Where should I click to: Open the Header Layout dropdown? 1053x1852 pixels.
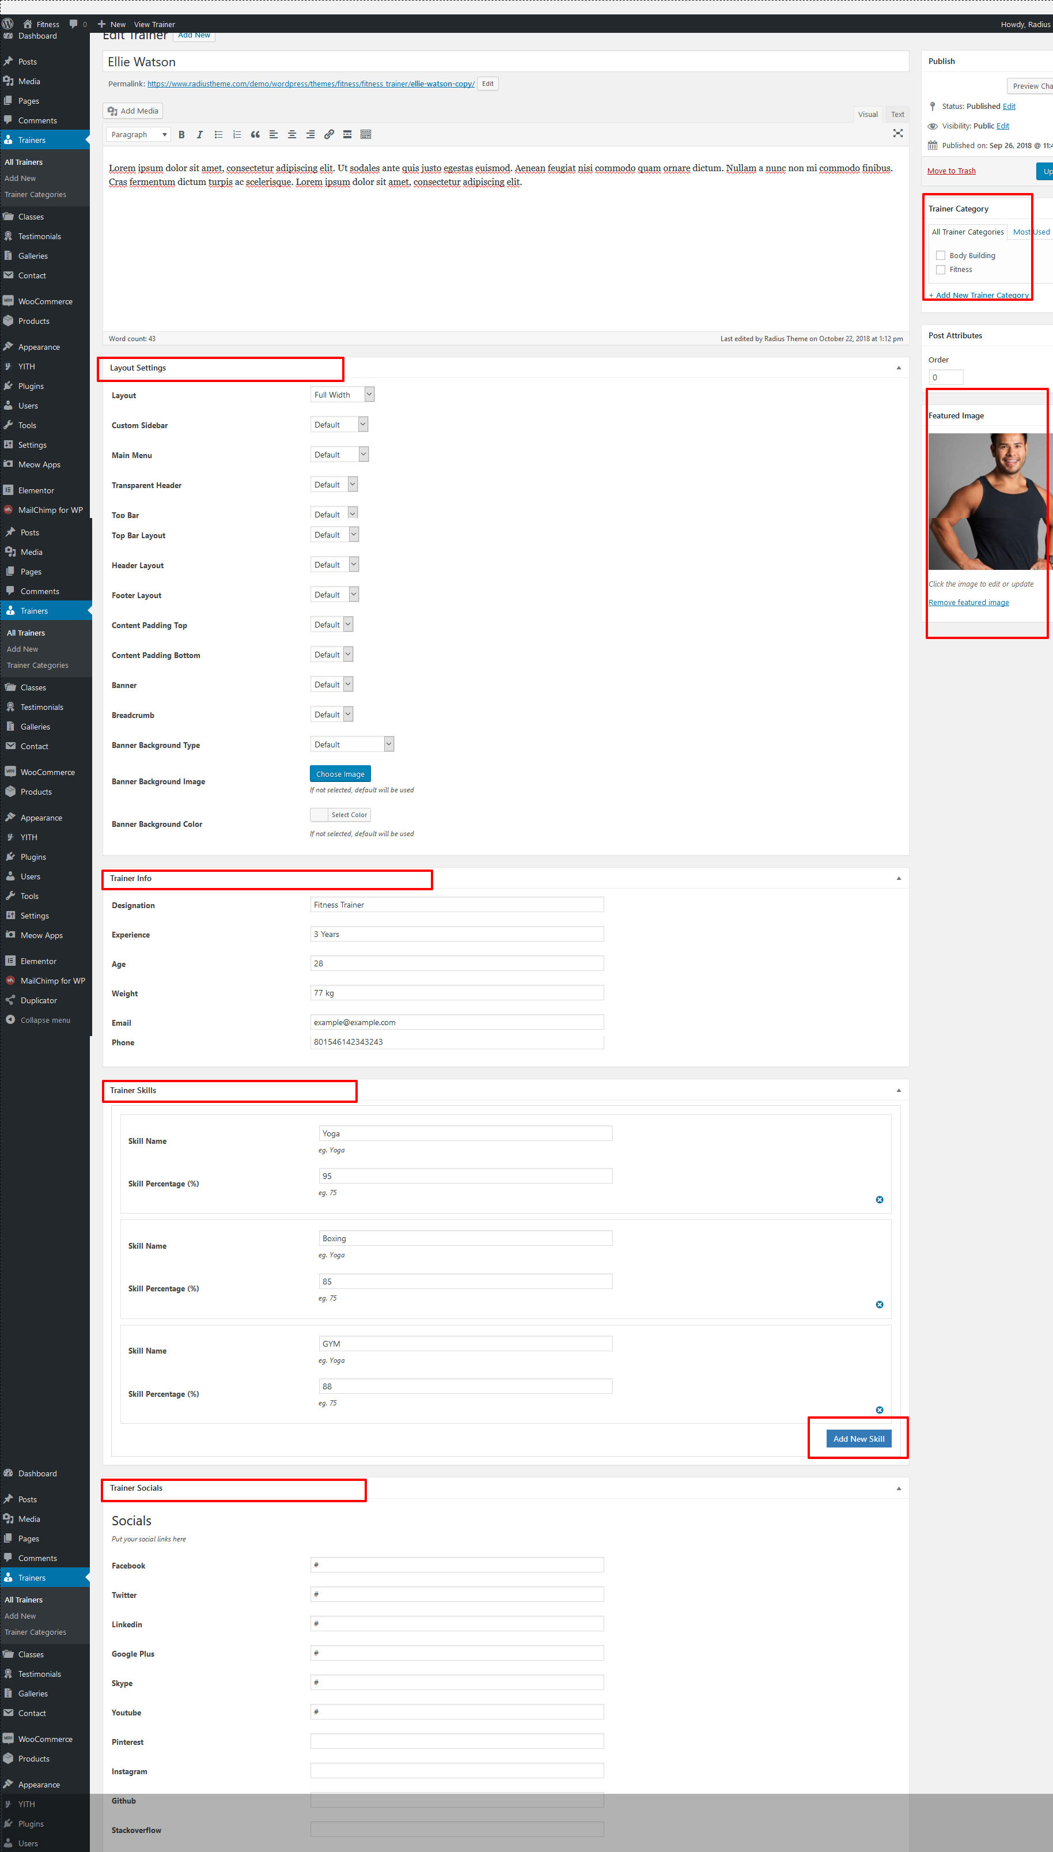click(x=334, y=564)
